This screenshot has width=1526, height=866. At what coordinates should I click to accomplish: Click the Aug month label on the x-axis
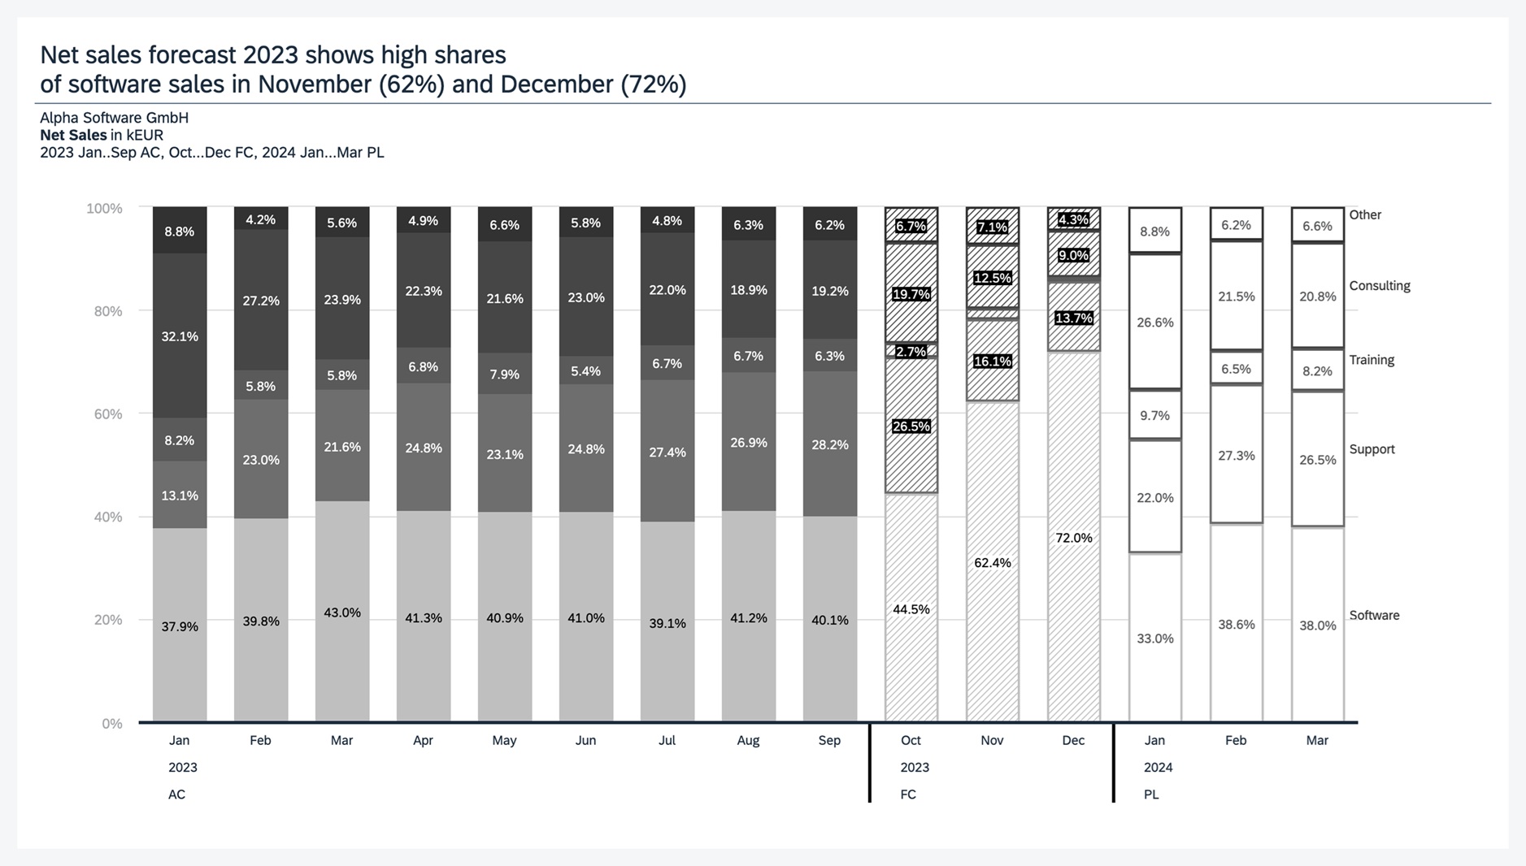click(x=748, y=740)
